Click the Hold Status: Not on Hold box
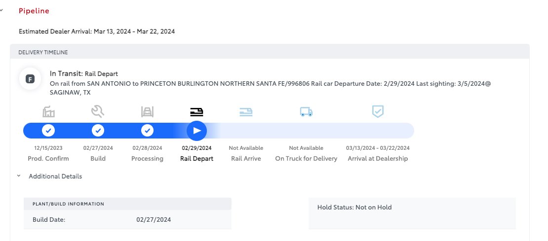 pos(412,213)
